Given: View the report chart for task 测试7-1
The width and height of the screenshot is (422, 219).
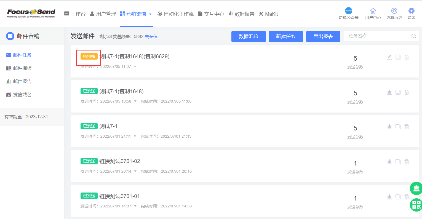Looking at the screenshot, I should click(x=389, y=127).
